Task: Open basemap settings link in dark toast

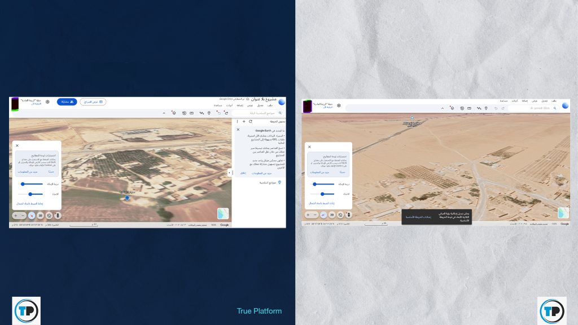Action: point(418,217)
